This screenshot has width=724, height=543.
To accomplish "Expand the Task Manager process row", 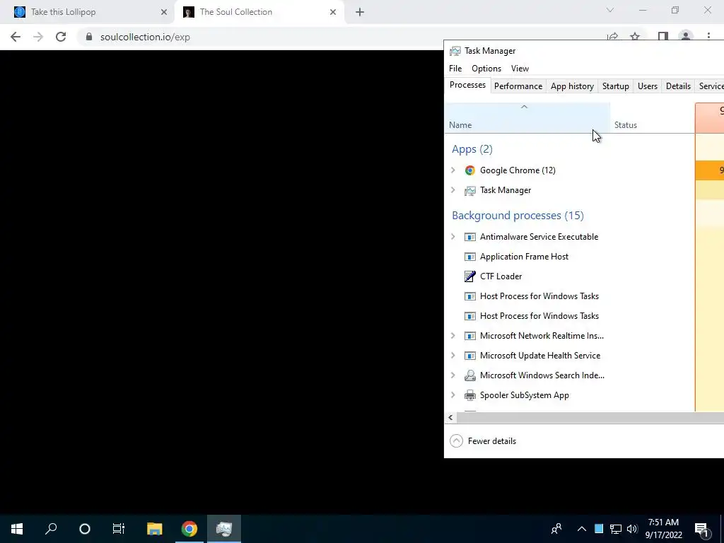I will (x=453, y=190).
